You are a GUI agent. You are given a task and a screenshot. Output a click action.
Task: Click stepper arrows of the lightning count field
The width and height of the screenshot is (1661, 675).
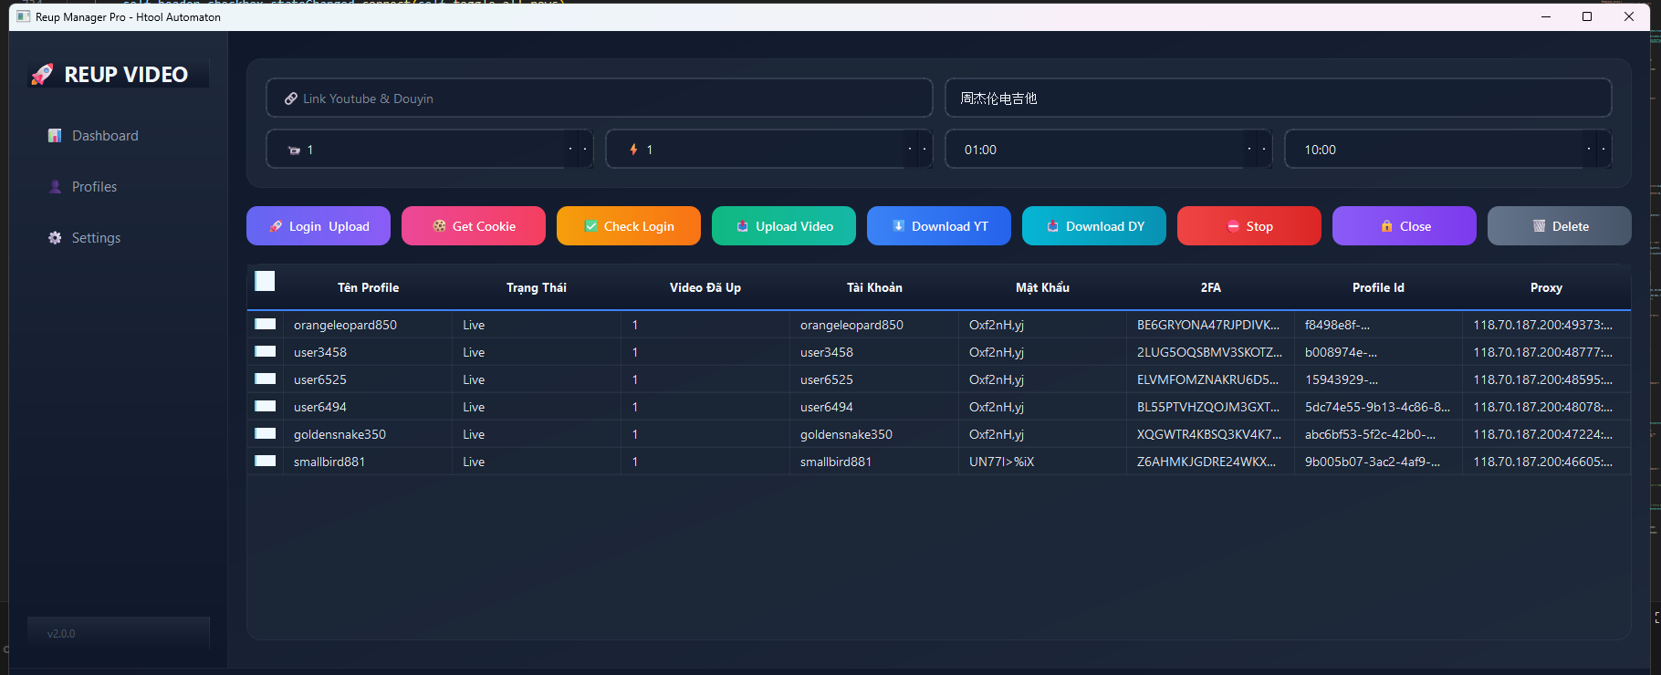(917, 150)
